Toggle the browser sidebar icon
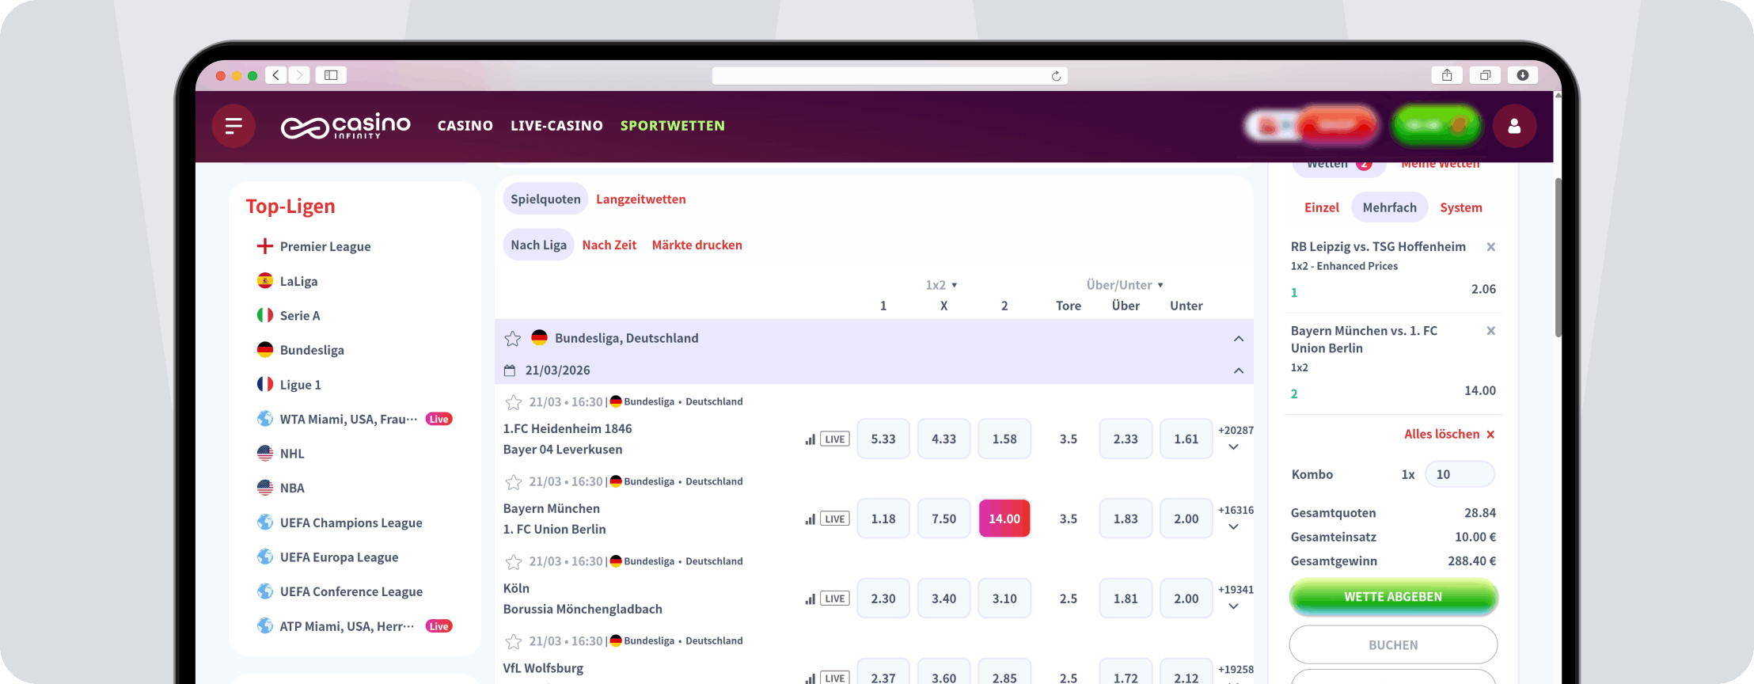 click(x=331, y=75)
